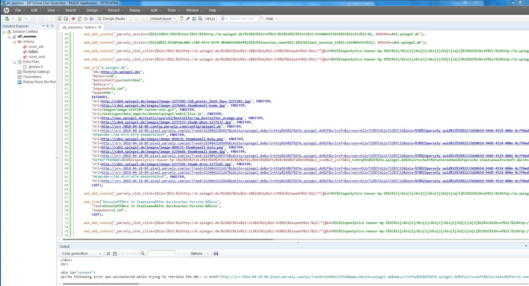Open dropdown arrow next to Help toolbar
This screenshot has height=286, width=529.
click(277, 19)
